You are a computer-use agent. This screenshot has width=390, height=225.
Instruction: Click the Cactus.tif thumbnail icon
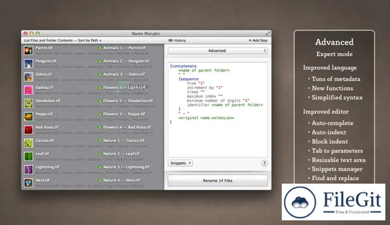(28, 143)
